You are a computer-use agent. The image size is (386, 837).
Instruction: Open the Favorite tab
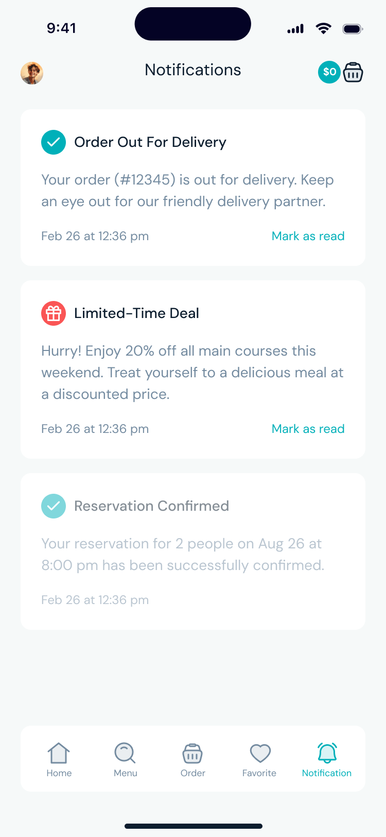(x=259, y=760)
